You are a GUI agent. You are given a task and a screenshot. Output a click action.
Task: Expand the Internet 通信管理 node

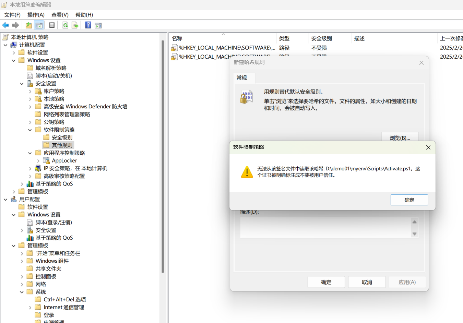[x=30, y=308]
